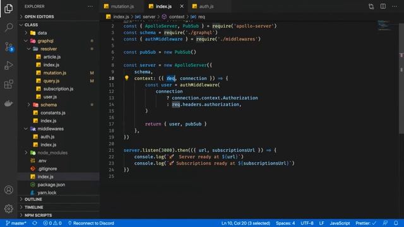Open package.json in the file tree
The image size is (404, 227).
[x=59, y=185]
